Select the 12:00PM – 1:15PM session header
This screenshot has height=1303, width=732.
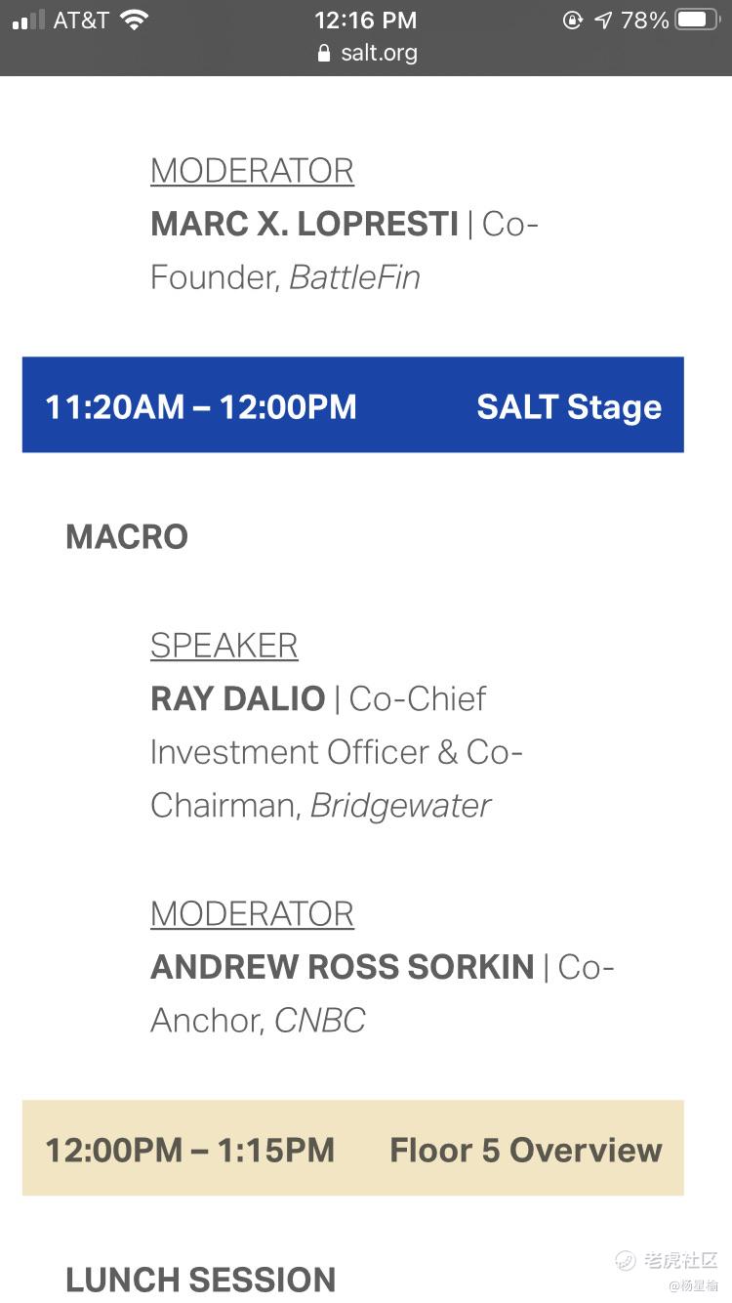coord(189,1150)
